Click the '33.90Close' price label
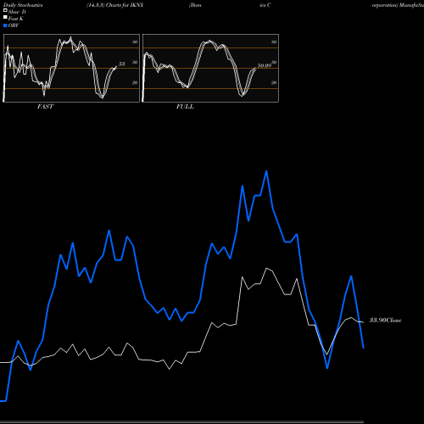Image resolution: width=424 pixels, height=424 pixels. (x=386, y=321)
